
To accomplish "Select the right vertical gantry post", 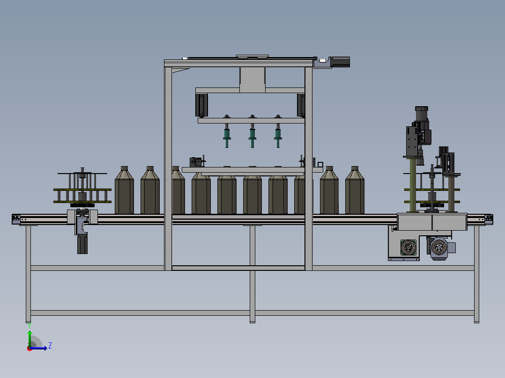I will (x=309, y=168).
